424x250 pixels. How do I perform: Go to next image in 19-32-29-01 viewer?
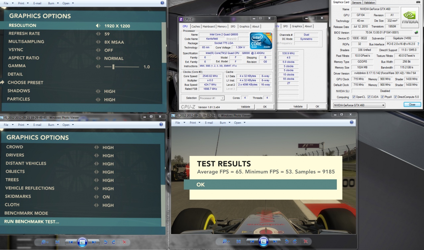click(x=275, y=241)
